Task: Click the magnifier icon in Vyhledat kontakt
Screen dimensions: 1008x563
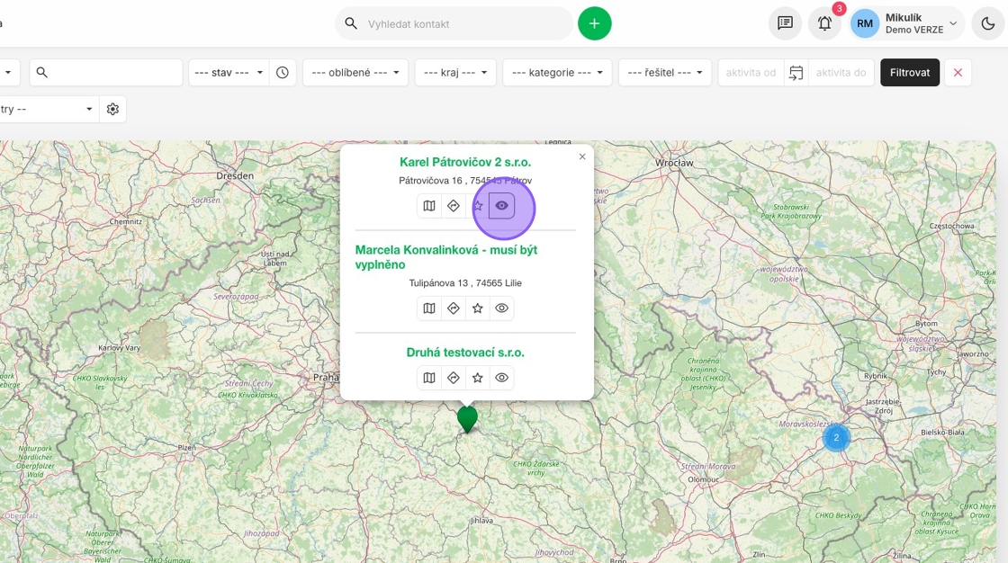Action: pos(351,23)
